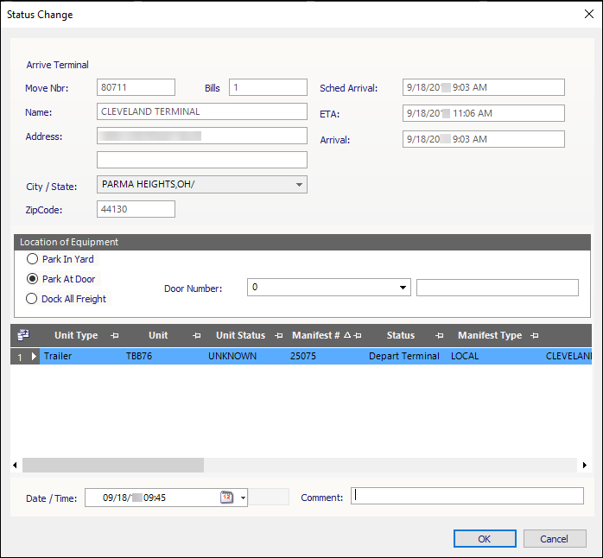Select Dock All Freight option
This screenshot has height=558, width=603.
[x=33, y=299]
